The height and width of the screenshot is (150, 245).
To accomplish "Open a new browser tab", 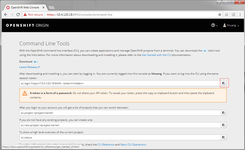I will (52, 7).
